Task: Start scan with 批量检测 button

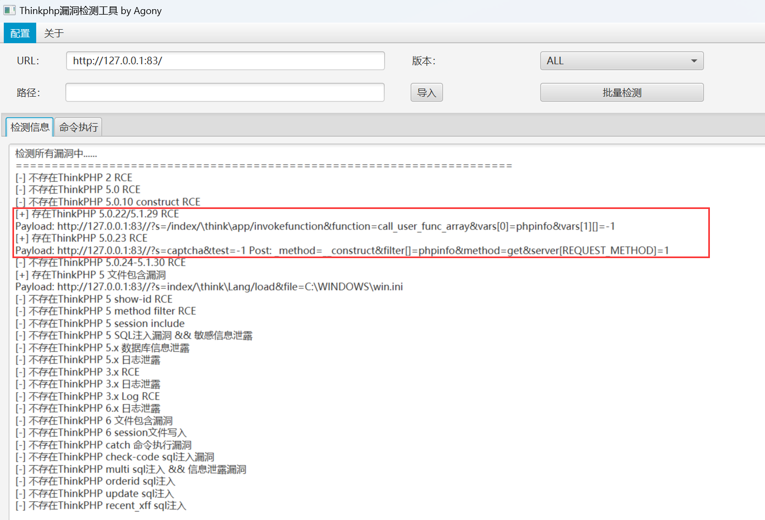Action: pos(622,92)
